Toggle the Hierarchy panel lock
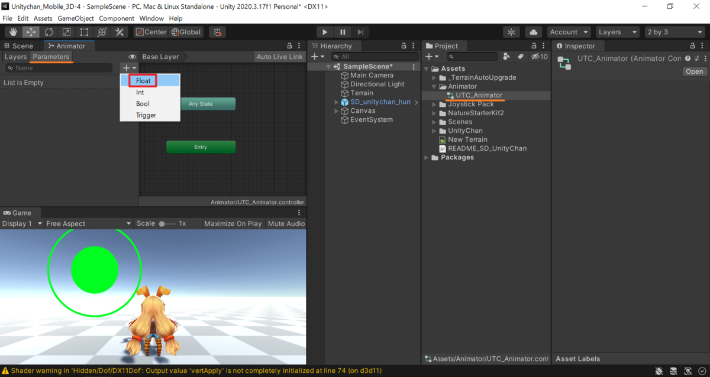This screenshot has width=710, height=377. tap(404, 45)
